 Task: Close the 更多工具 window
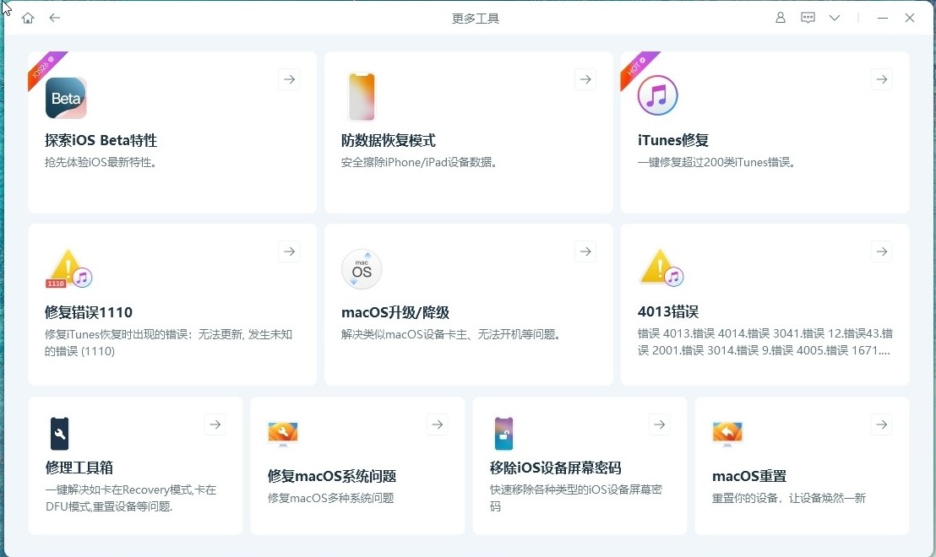click(910, 18)
